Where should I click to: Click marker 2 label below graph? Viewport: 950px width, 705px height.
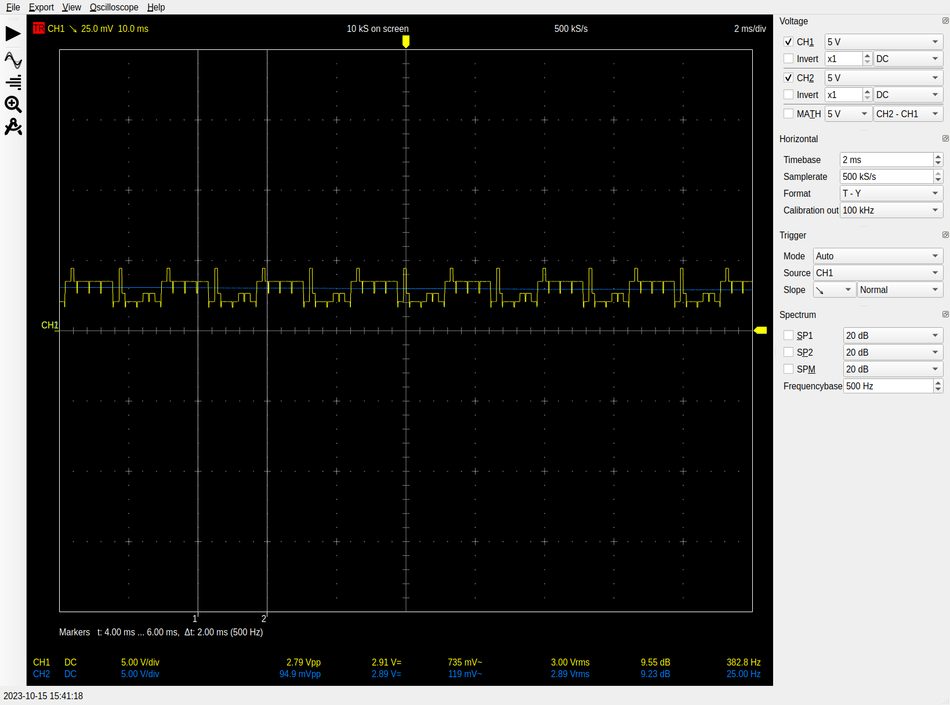click(x=264, y=619)
